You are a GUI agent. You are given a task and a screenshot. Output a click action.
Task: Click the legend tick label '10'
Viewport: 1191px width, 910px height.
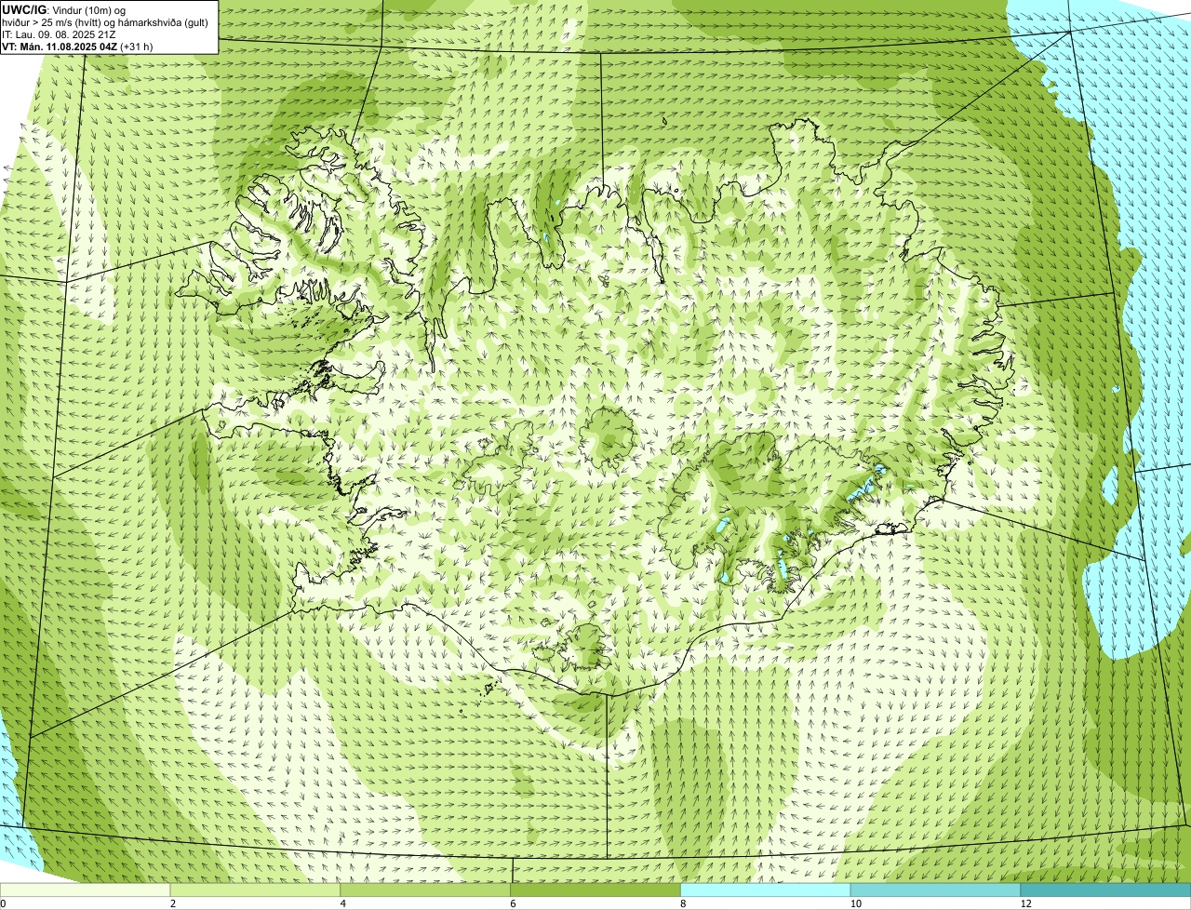pyautogui.click(x=855, y=903)
